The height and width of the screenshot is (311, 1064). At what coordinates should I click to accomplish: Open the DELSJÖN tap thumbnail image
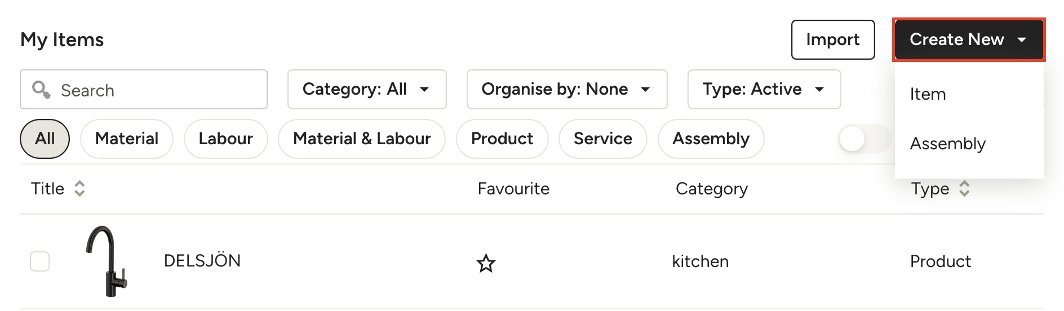[x=107, y=261]
